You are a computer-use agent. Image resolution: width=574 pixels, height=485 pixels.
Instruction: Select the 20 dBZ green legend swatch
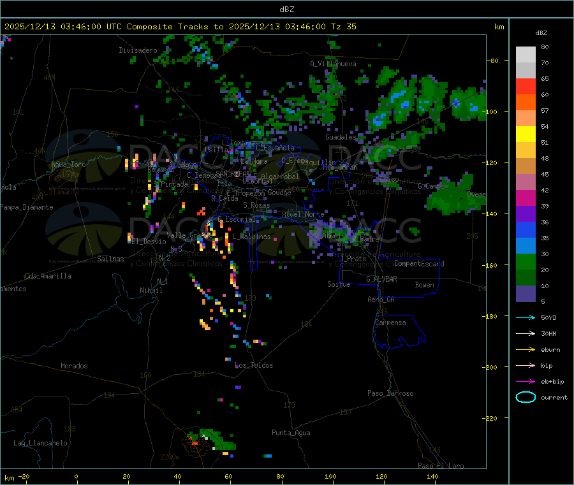pos(526,261)
